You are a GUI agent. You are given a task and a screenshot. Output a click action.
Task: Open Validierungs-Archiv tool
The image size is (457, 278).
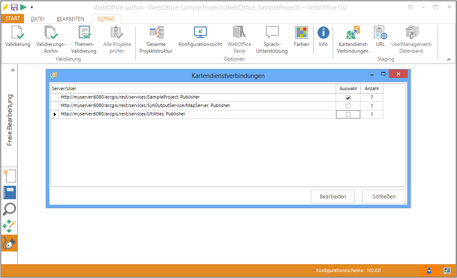[51, 33]
